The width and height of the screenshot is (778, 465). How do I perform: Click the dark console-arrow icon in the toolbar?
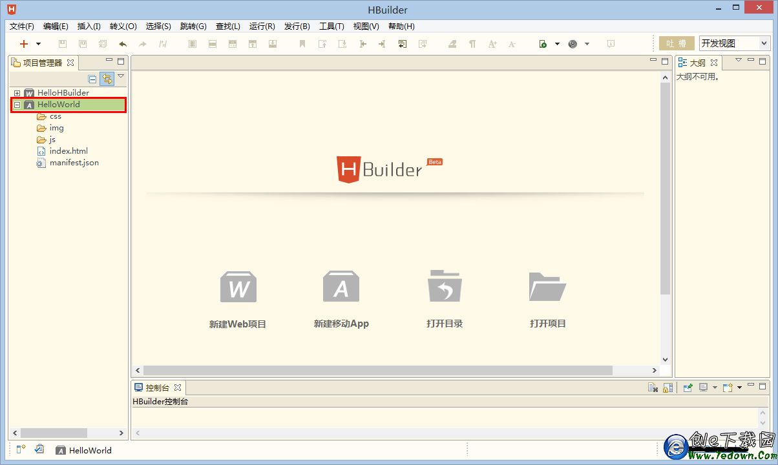[x=402, y=44]
